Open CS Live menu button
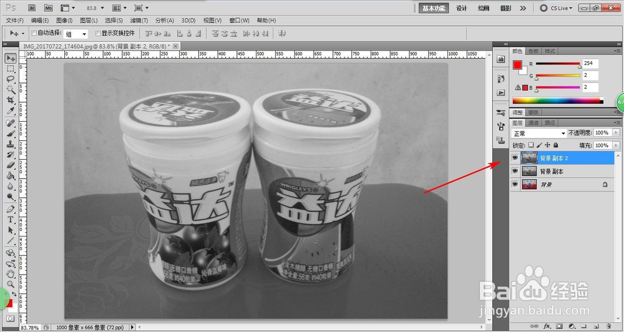Image resolution: width=624 pixels, height=332 pixels. [x=556, y=8]
